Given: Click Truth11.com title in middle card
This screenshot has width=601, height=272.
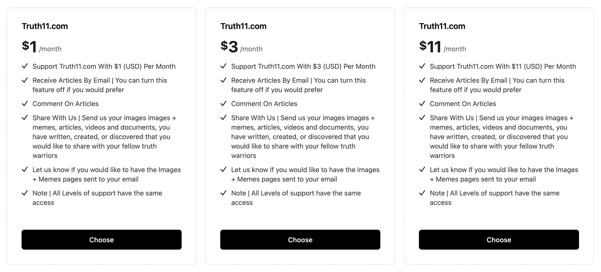Looking at the screenshot, I should (x=243, y=26).
